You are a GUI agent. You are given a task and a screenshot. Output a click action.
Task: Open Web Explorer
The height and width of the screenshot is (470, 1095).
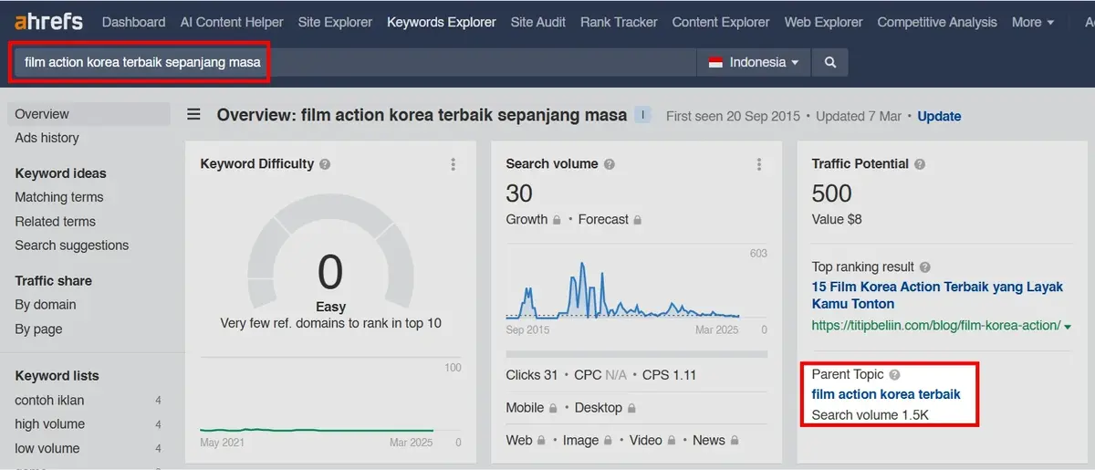824,22
